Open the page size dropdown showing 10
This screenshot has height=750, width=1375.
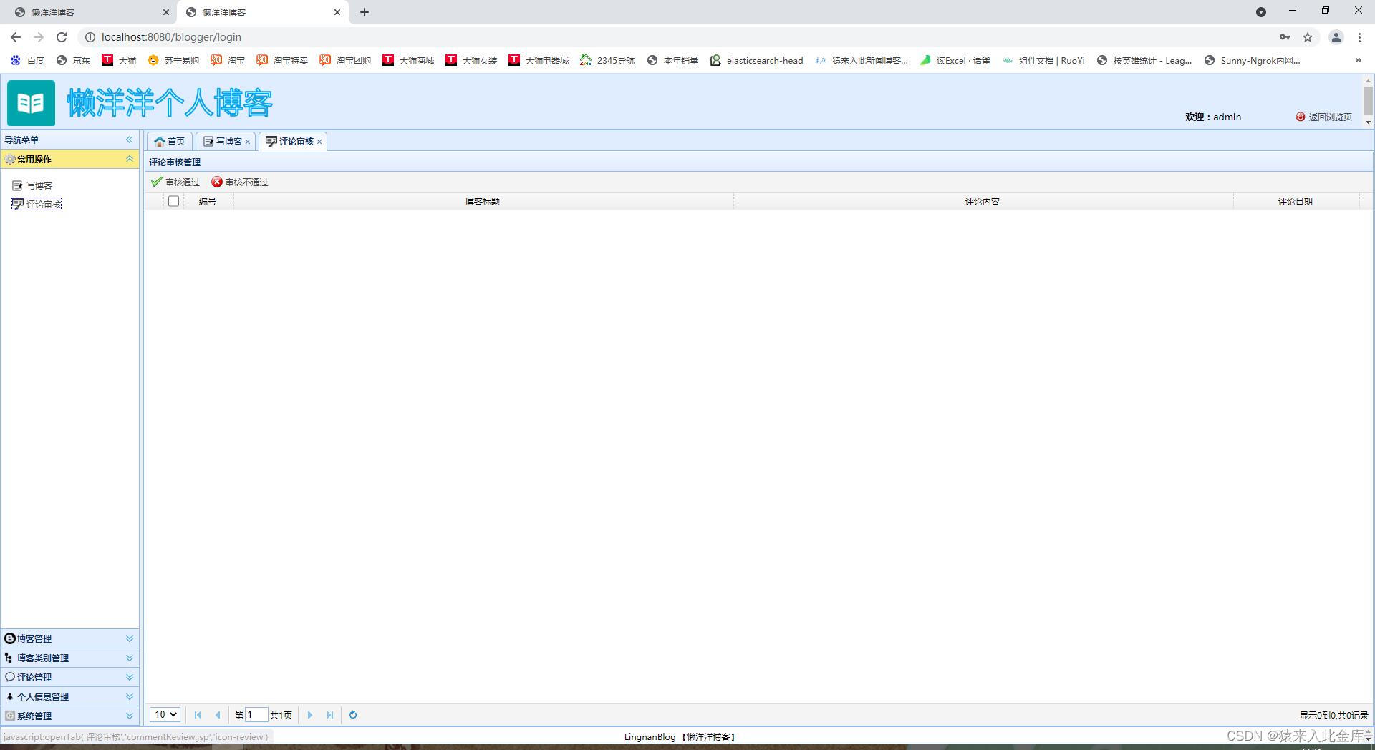[165, 714]
